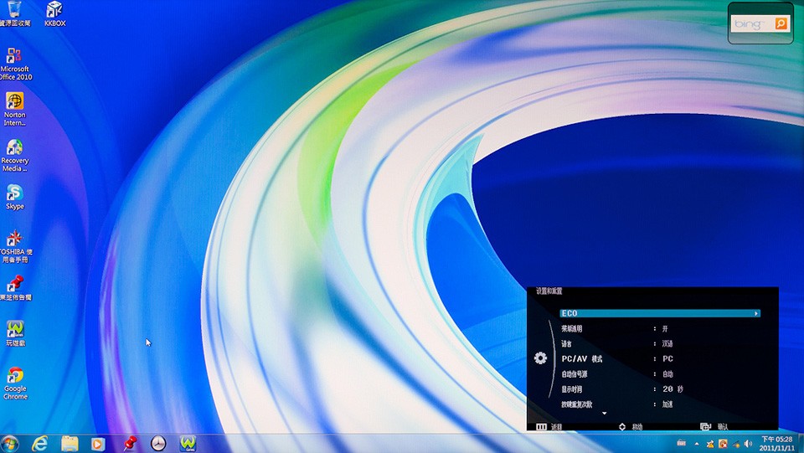Click Internet Explorer in the taskbar

point(39,443)
